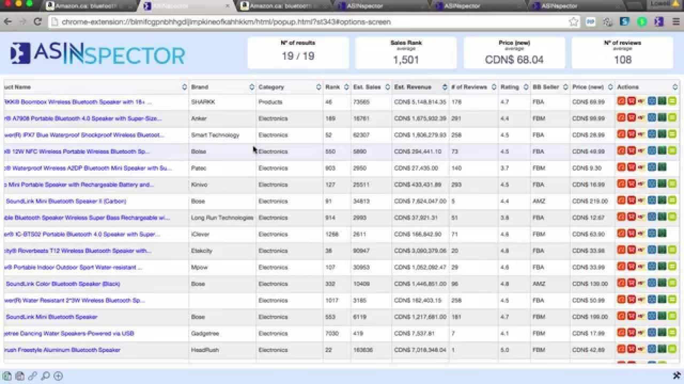Go back with the browser back arrow
Viewport: 684px width, 384px height.
point(7,22)
